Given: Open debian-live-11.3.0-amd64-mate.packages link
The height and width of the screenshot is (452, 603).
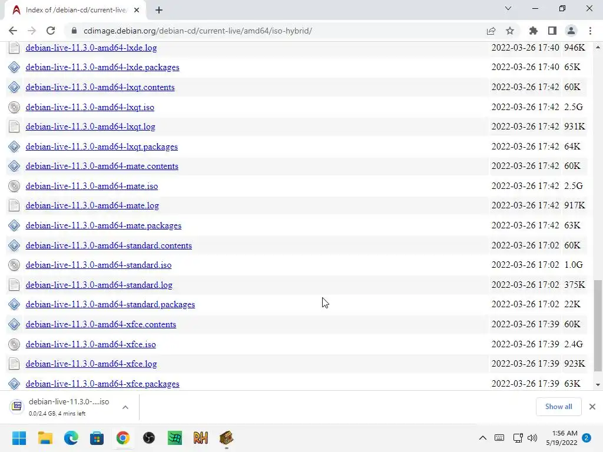Looking at the screenshot, I should pos(104,225).
